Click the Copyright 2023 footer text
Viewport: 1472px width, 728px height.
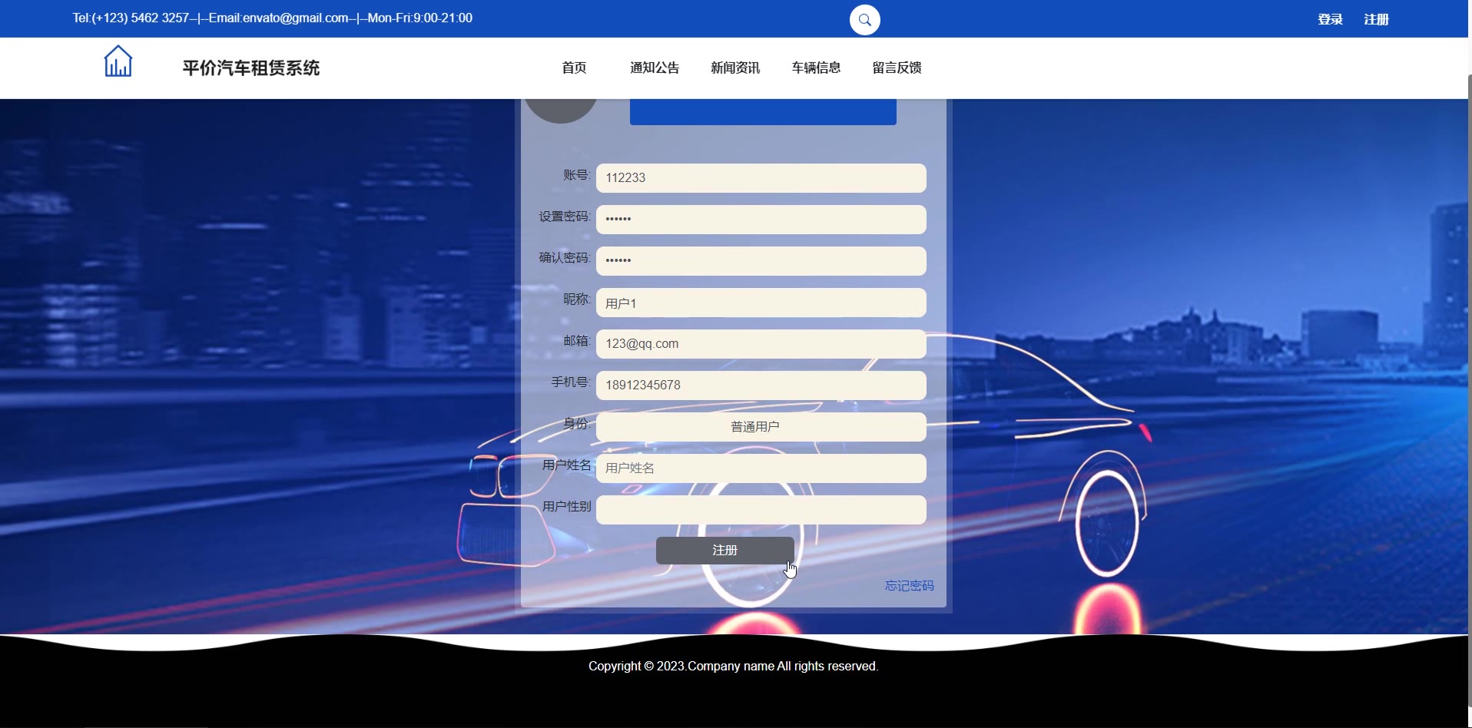click(x=733, y=666)
